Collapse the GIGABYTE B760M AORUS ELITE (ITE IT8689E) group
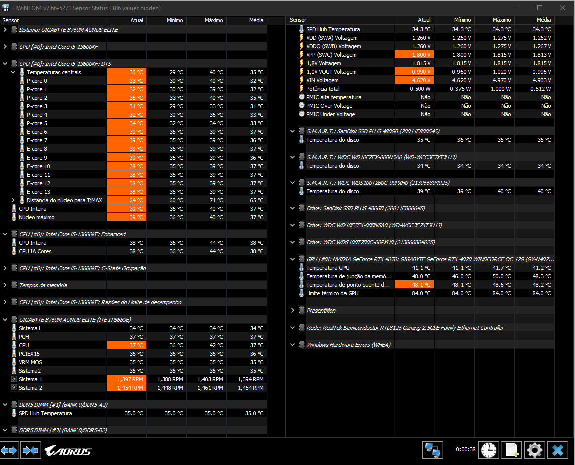This screenshot has height=465, width=575. 5,320
